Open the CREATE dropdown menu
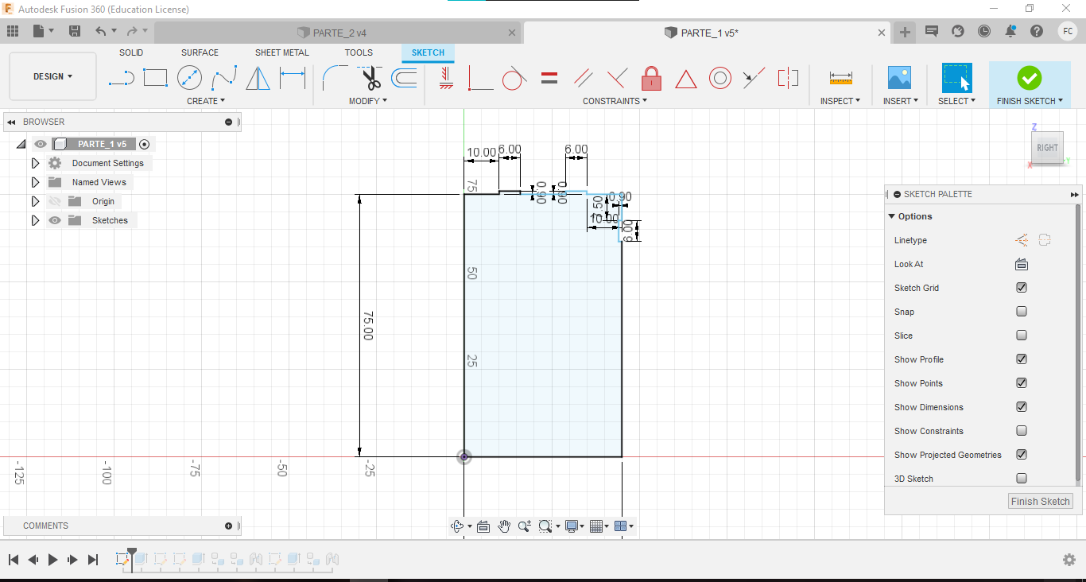Screen dimensions: 1086x582 [x=206, y=101]
